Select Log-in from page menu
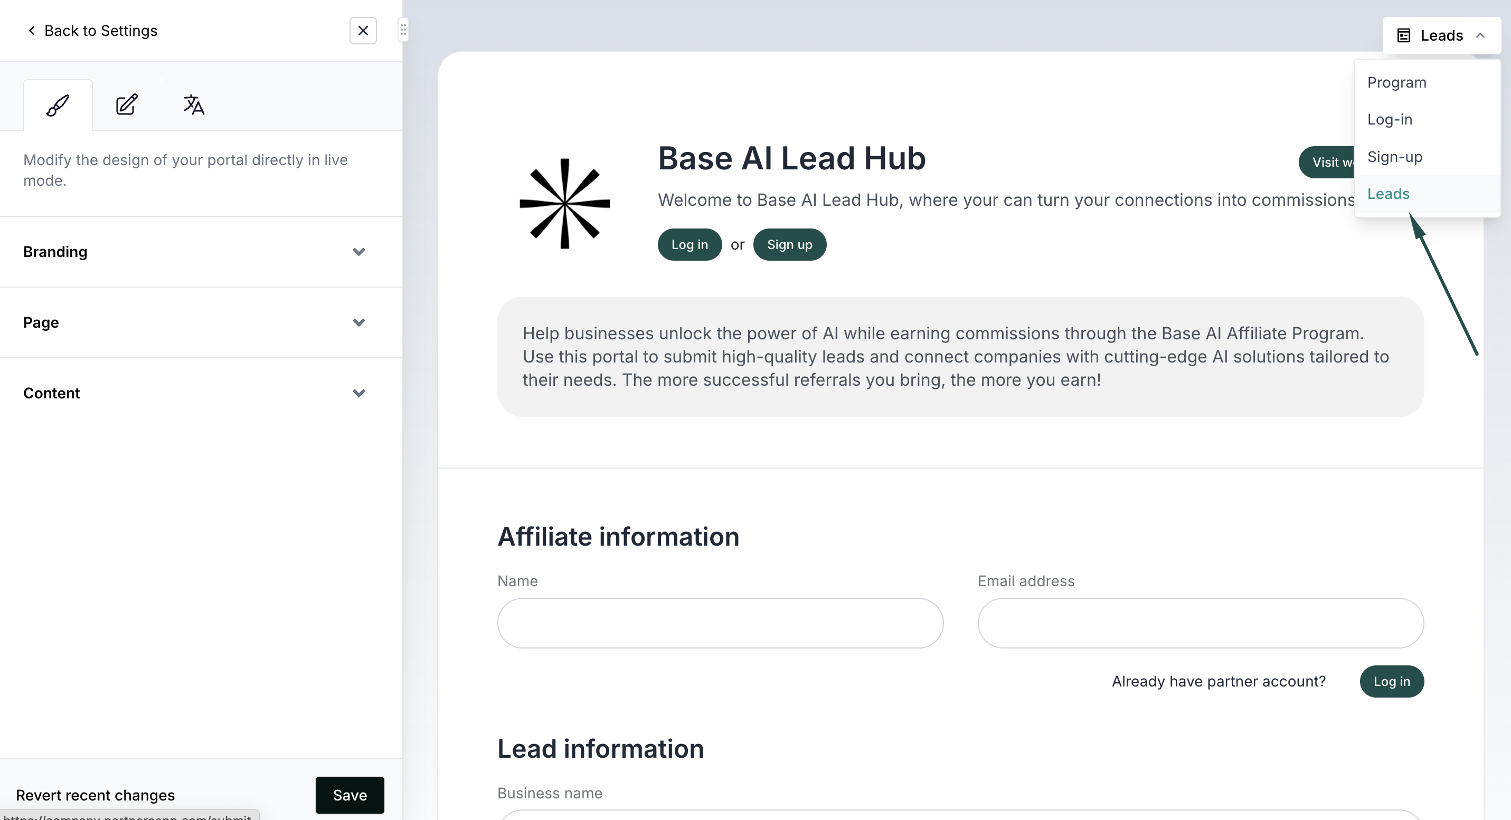The height and width of the screenshot is (820, 1511). coord(1389,120)
